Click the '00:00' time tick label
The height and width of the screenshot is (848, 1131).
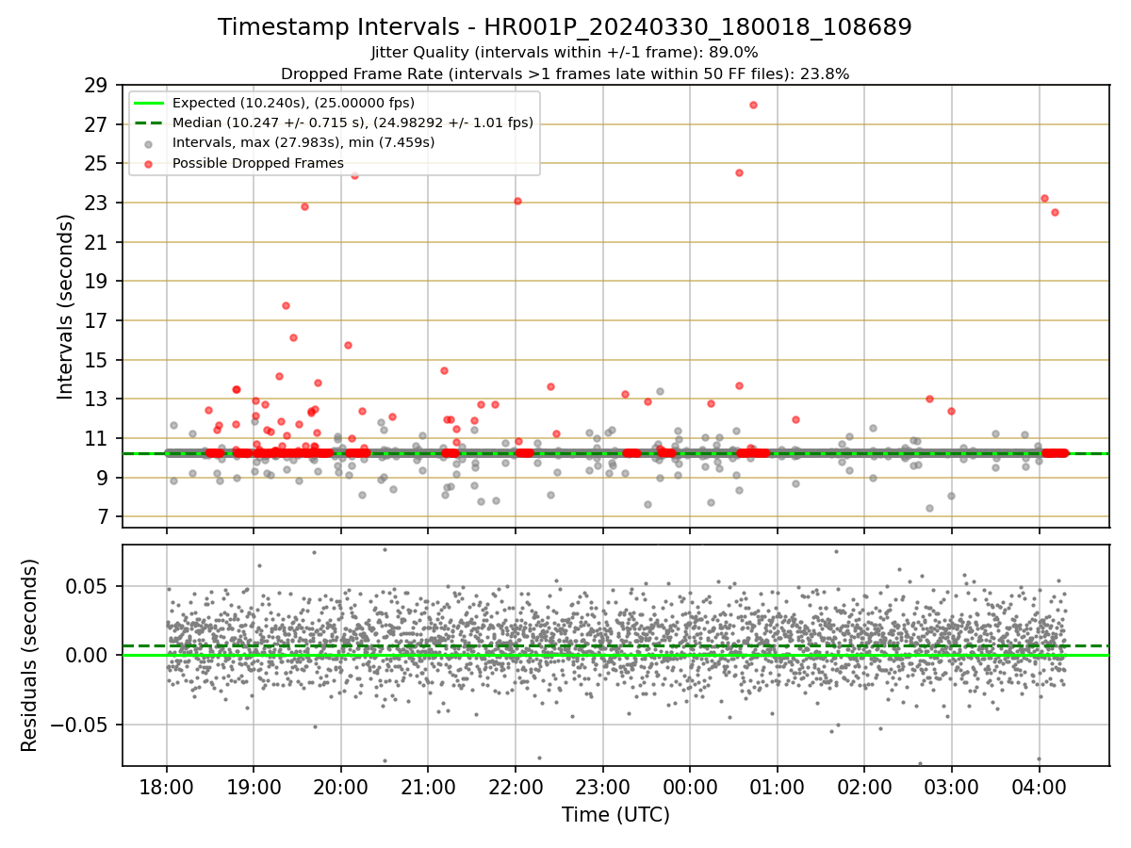[690, 786]
